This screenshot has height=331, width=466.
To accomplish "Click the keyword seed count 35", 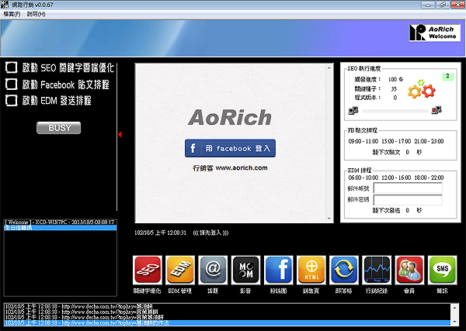I will (394, 88).
